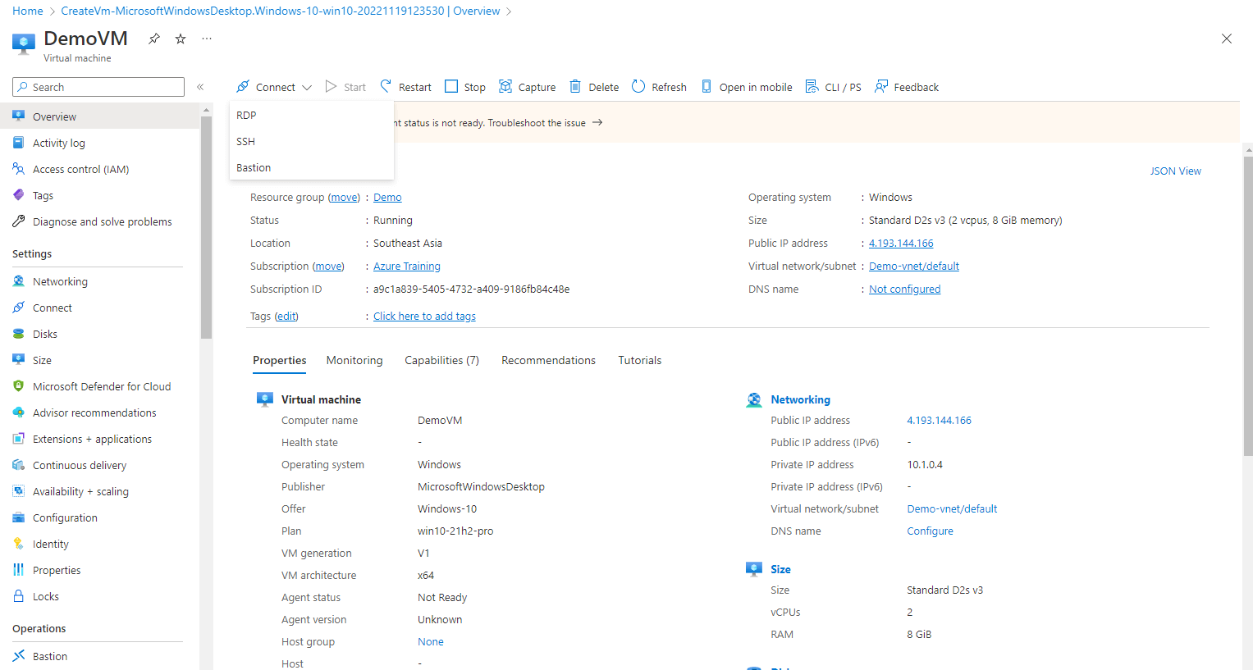The height and width of the screenshot is (670, 1253).
Task: Open essentials public IP 4.193.144.166 link
Action: [901, 244]
